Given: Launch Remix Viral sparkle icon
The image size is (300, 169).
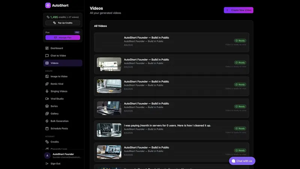Looking at the screenshot, I should (47, 84).
